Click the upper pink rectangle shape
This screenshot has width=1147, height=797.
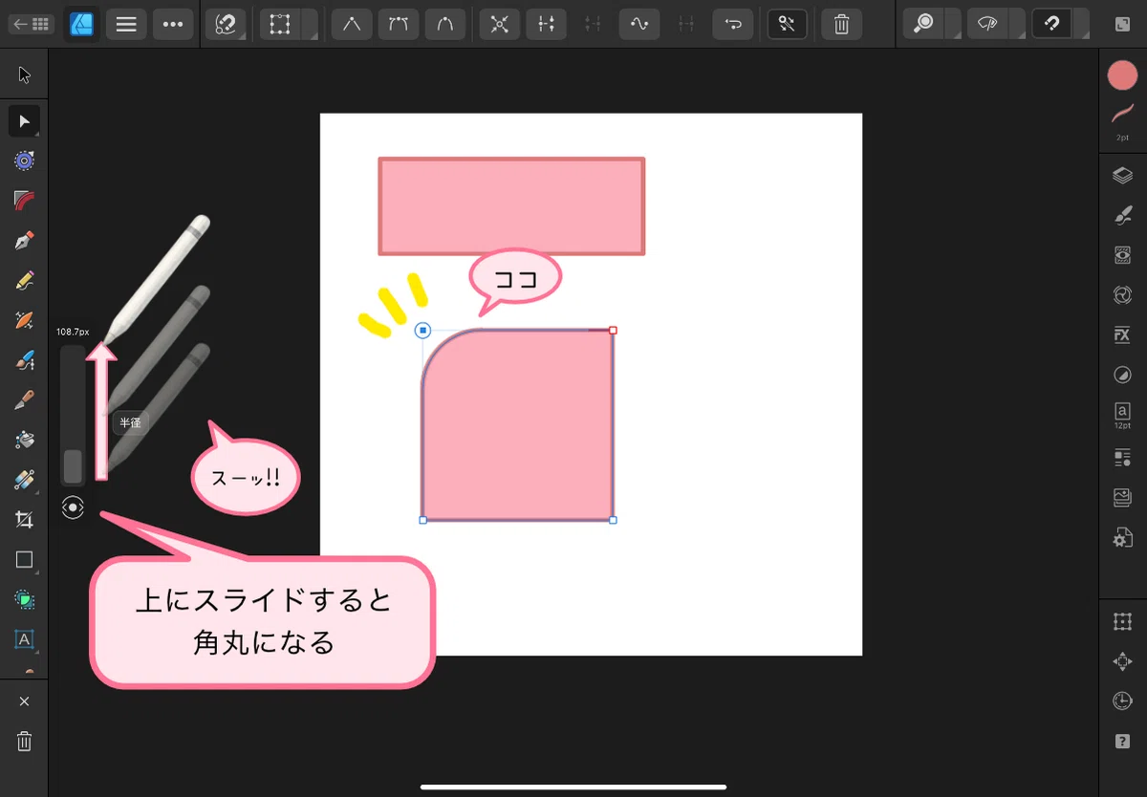click(511, 206)
